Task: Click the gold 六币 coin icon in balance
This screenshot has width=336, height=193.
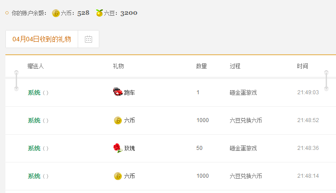Action: [56, 13]
